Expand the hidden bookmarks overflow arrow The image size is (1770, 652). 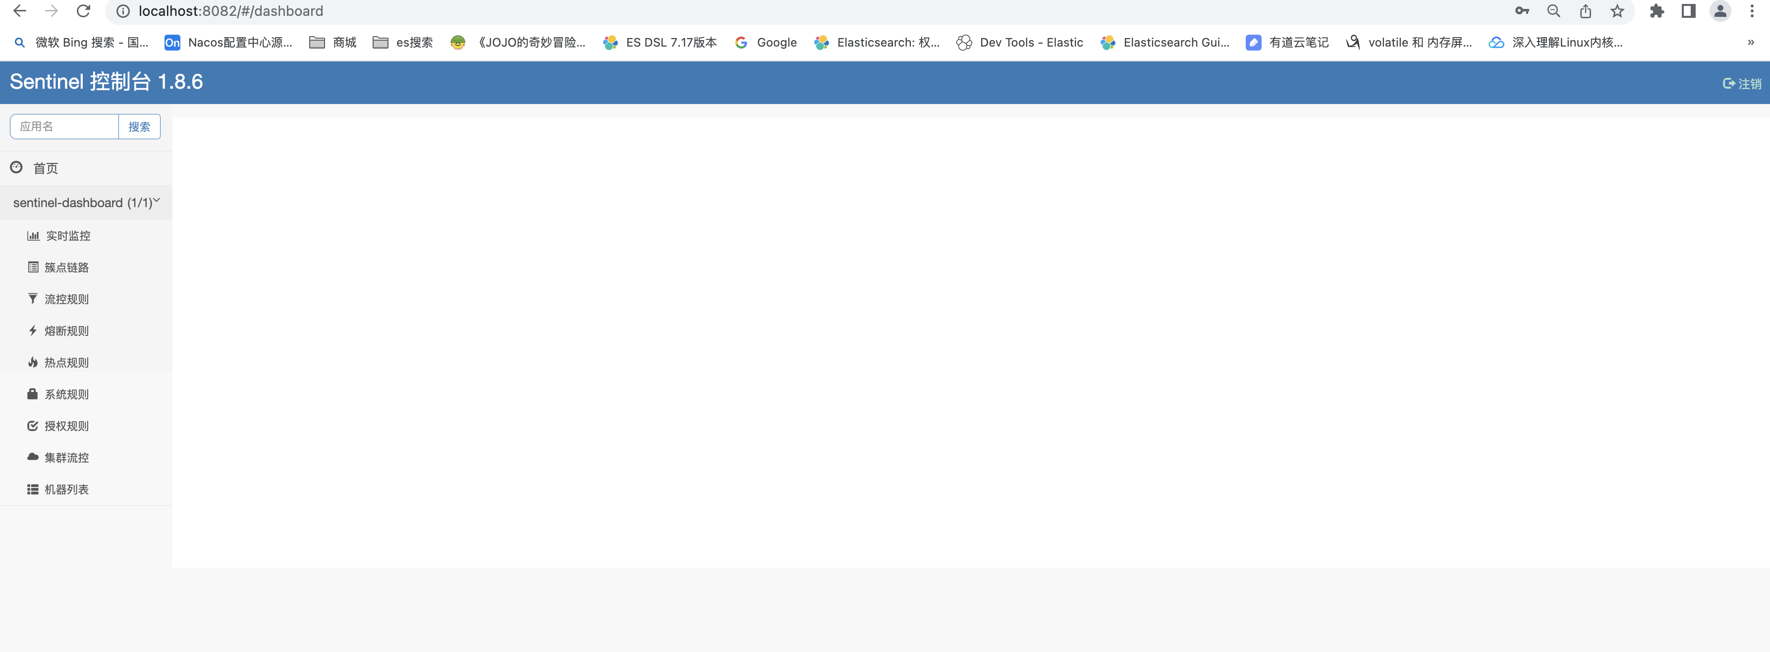pyautogui.click(x=1750, y=43)
